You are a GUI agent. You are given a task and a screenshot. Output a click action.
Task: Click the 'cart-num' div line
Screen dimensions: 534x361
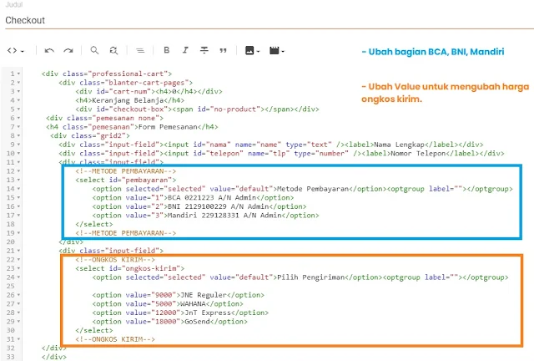coord(149,91)
